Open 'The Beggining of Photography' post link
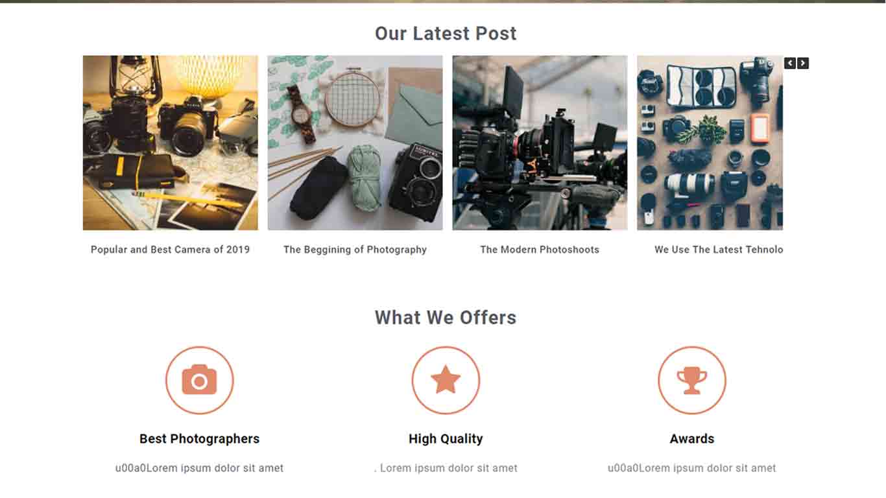The image size is (886, 498). (x=355, y=250)
